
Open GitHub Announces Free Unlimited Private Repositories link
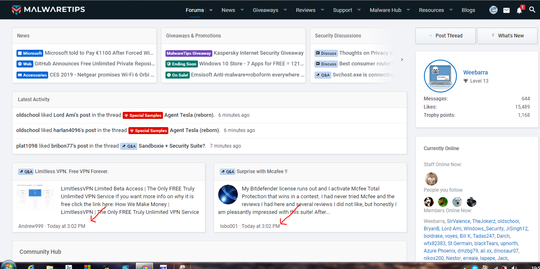point(95,64)
